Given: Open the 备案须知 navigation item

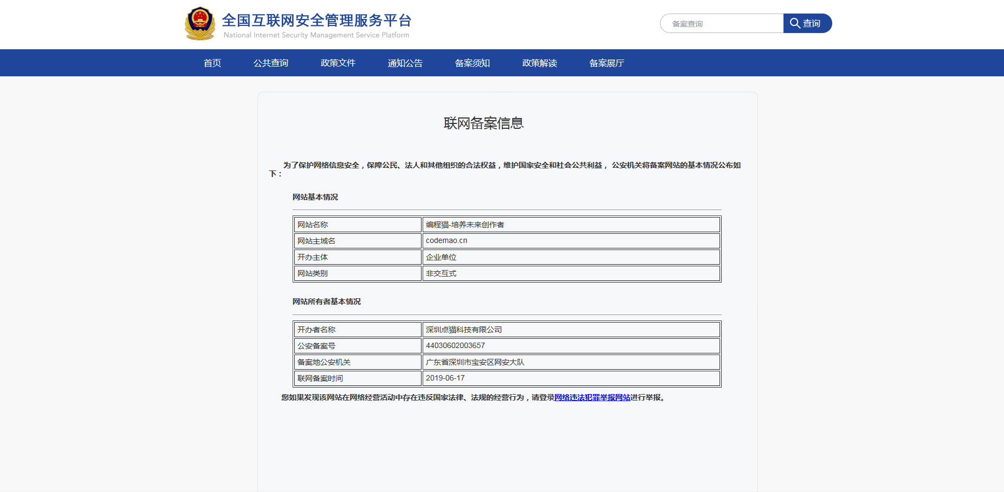Looking at the screenshot, I should tap(472, 63).
